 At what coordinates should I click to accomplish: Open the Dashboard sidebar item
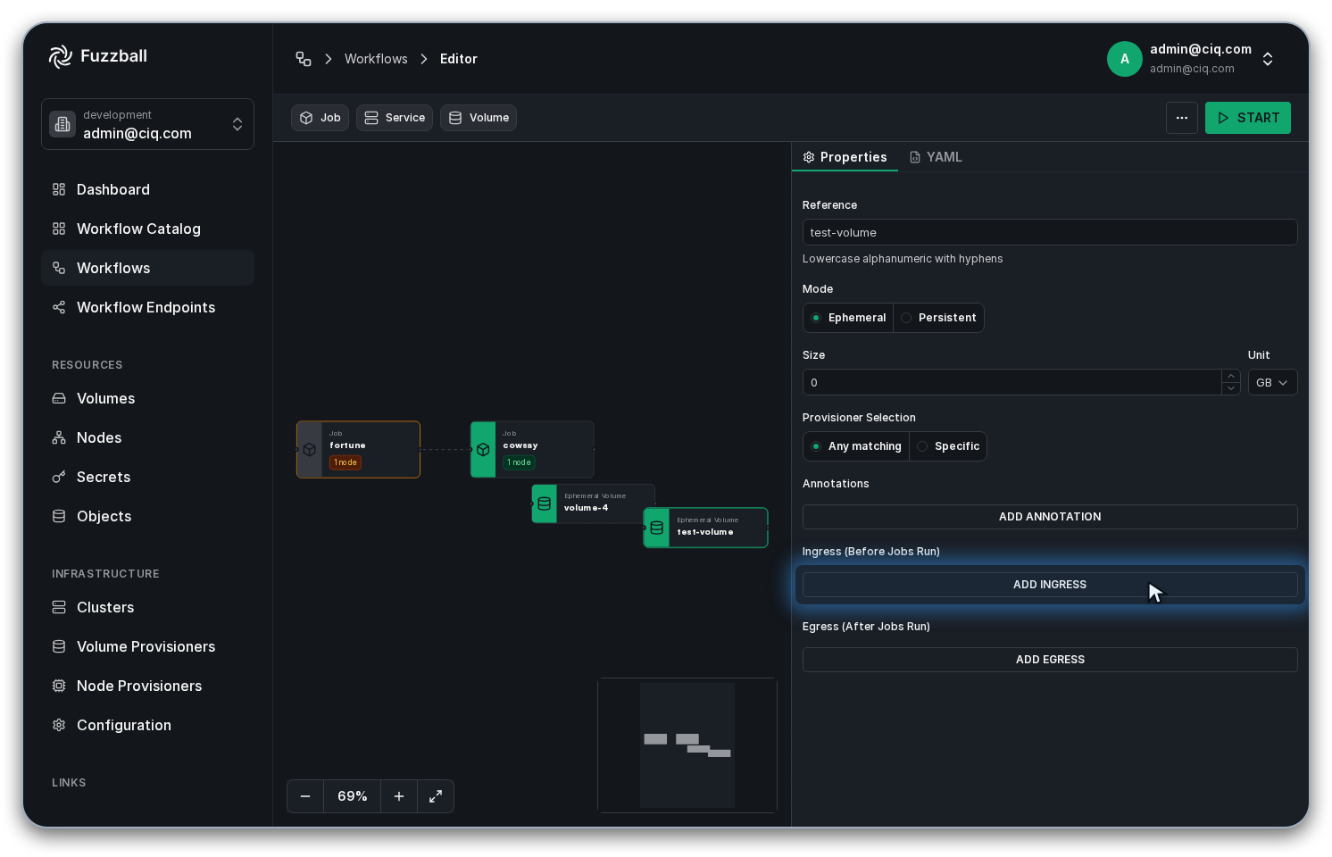(147, 189)
